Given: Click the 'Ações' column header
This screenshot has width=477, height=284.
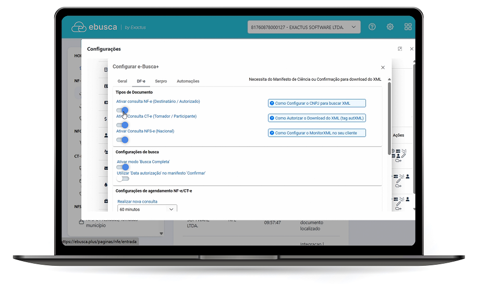Looking at the screenshot, I should [x=398, y=135].
